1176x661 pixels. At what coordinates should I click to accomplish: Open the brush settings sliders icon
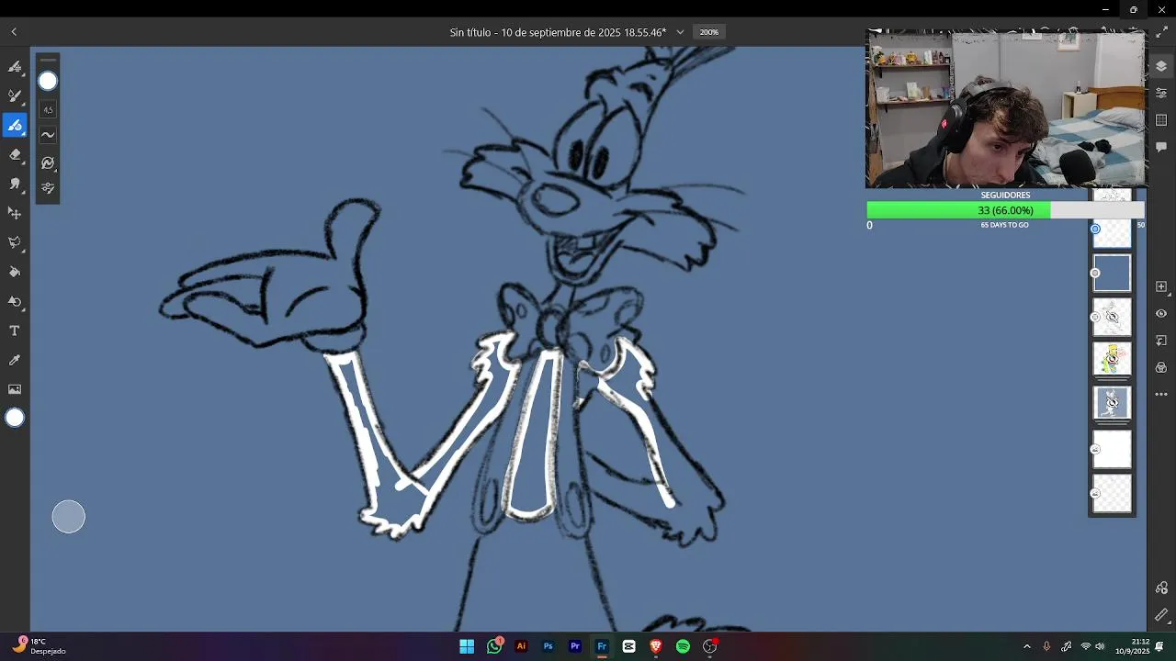(48, 188)
